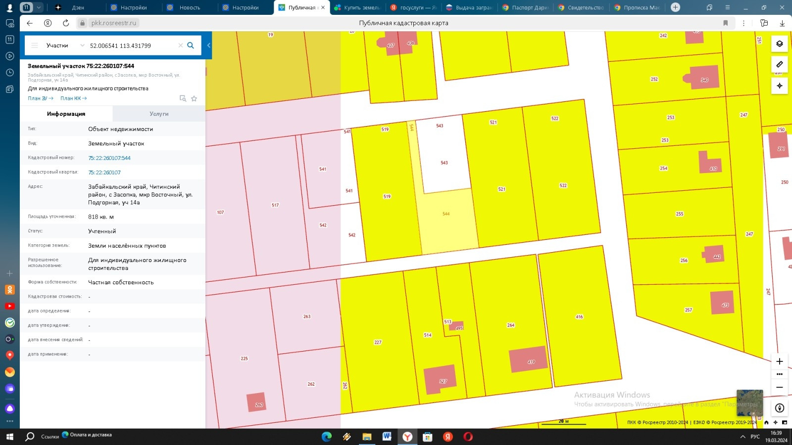
Task: Click the search magnifier button
Action: click(x=191, y=45)
